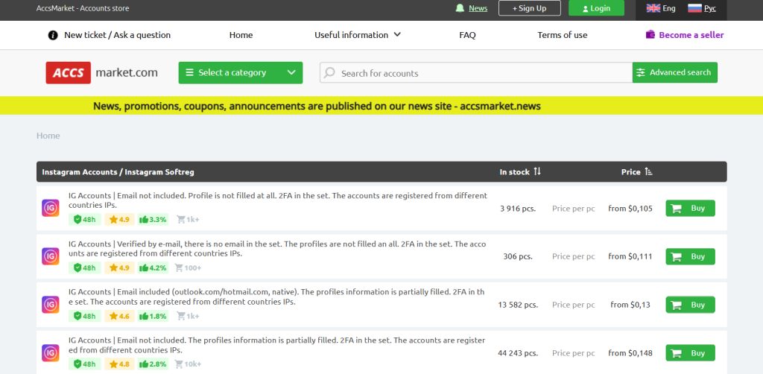Click Instagram icon of 13 582 pcs row
Viewport: 763px width, 374px height.
[50, 305]
